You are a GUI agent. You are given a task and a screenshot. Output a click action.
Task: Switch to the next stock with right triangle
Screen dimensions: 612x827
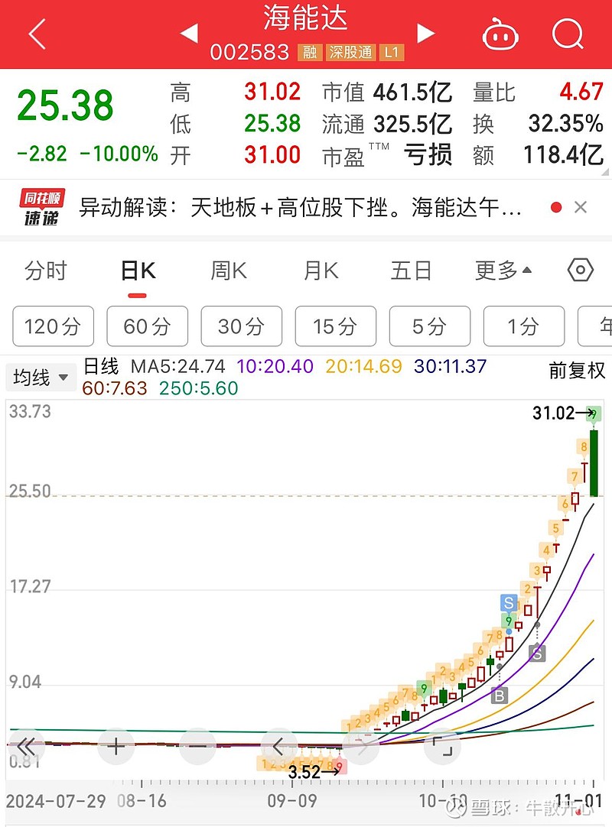click(425, 33)
